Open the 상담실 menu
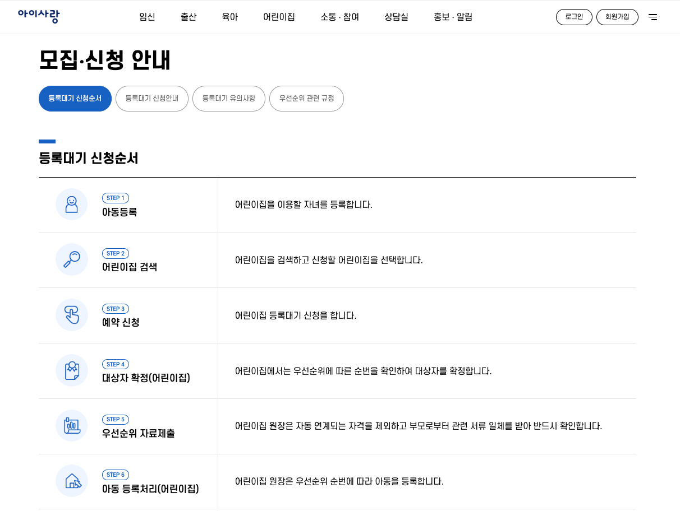The image size is (680, 511). (x=396, y=17)
